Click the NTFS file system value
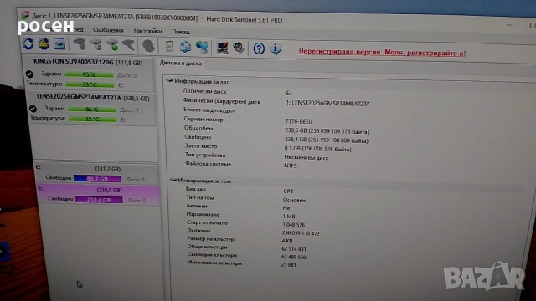Viewport: 536px width, 301px height. point(291,166)
